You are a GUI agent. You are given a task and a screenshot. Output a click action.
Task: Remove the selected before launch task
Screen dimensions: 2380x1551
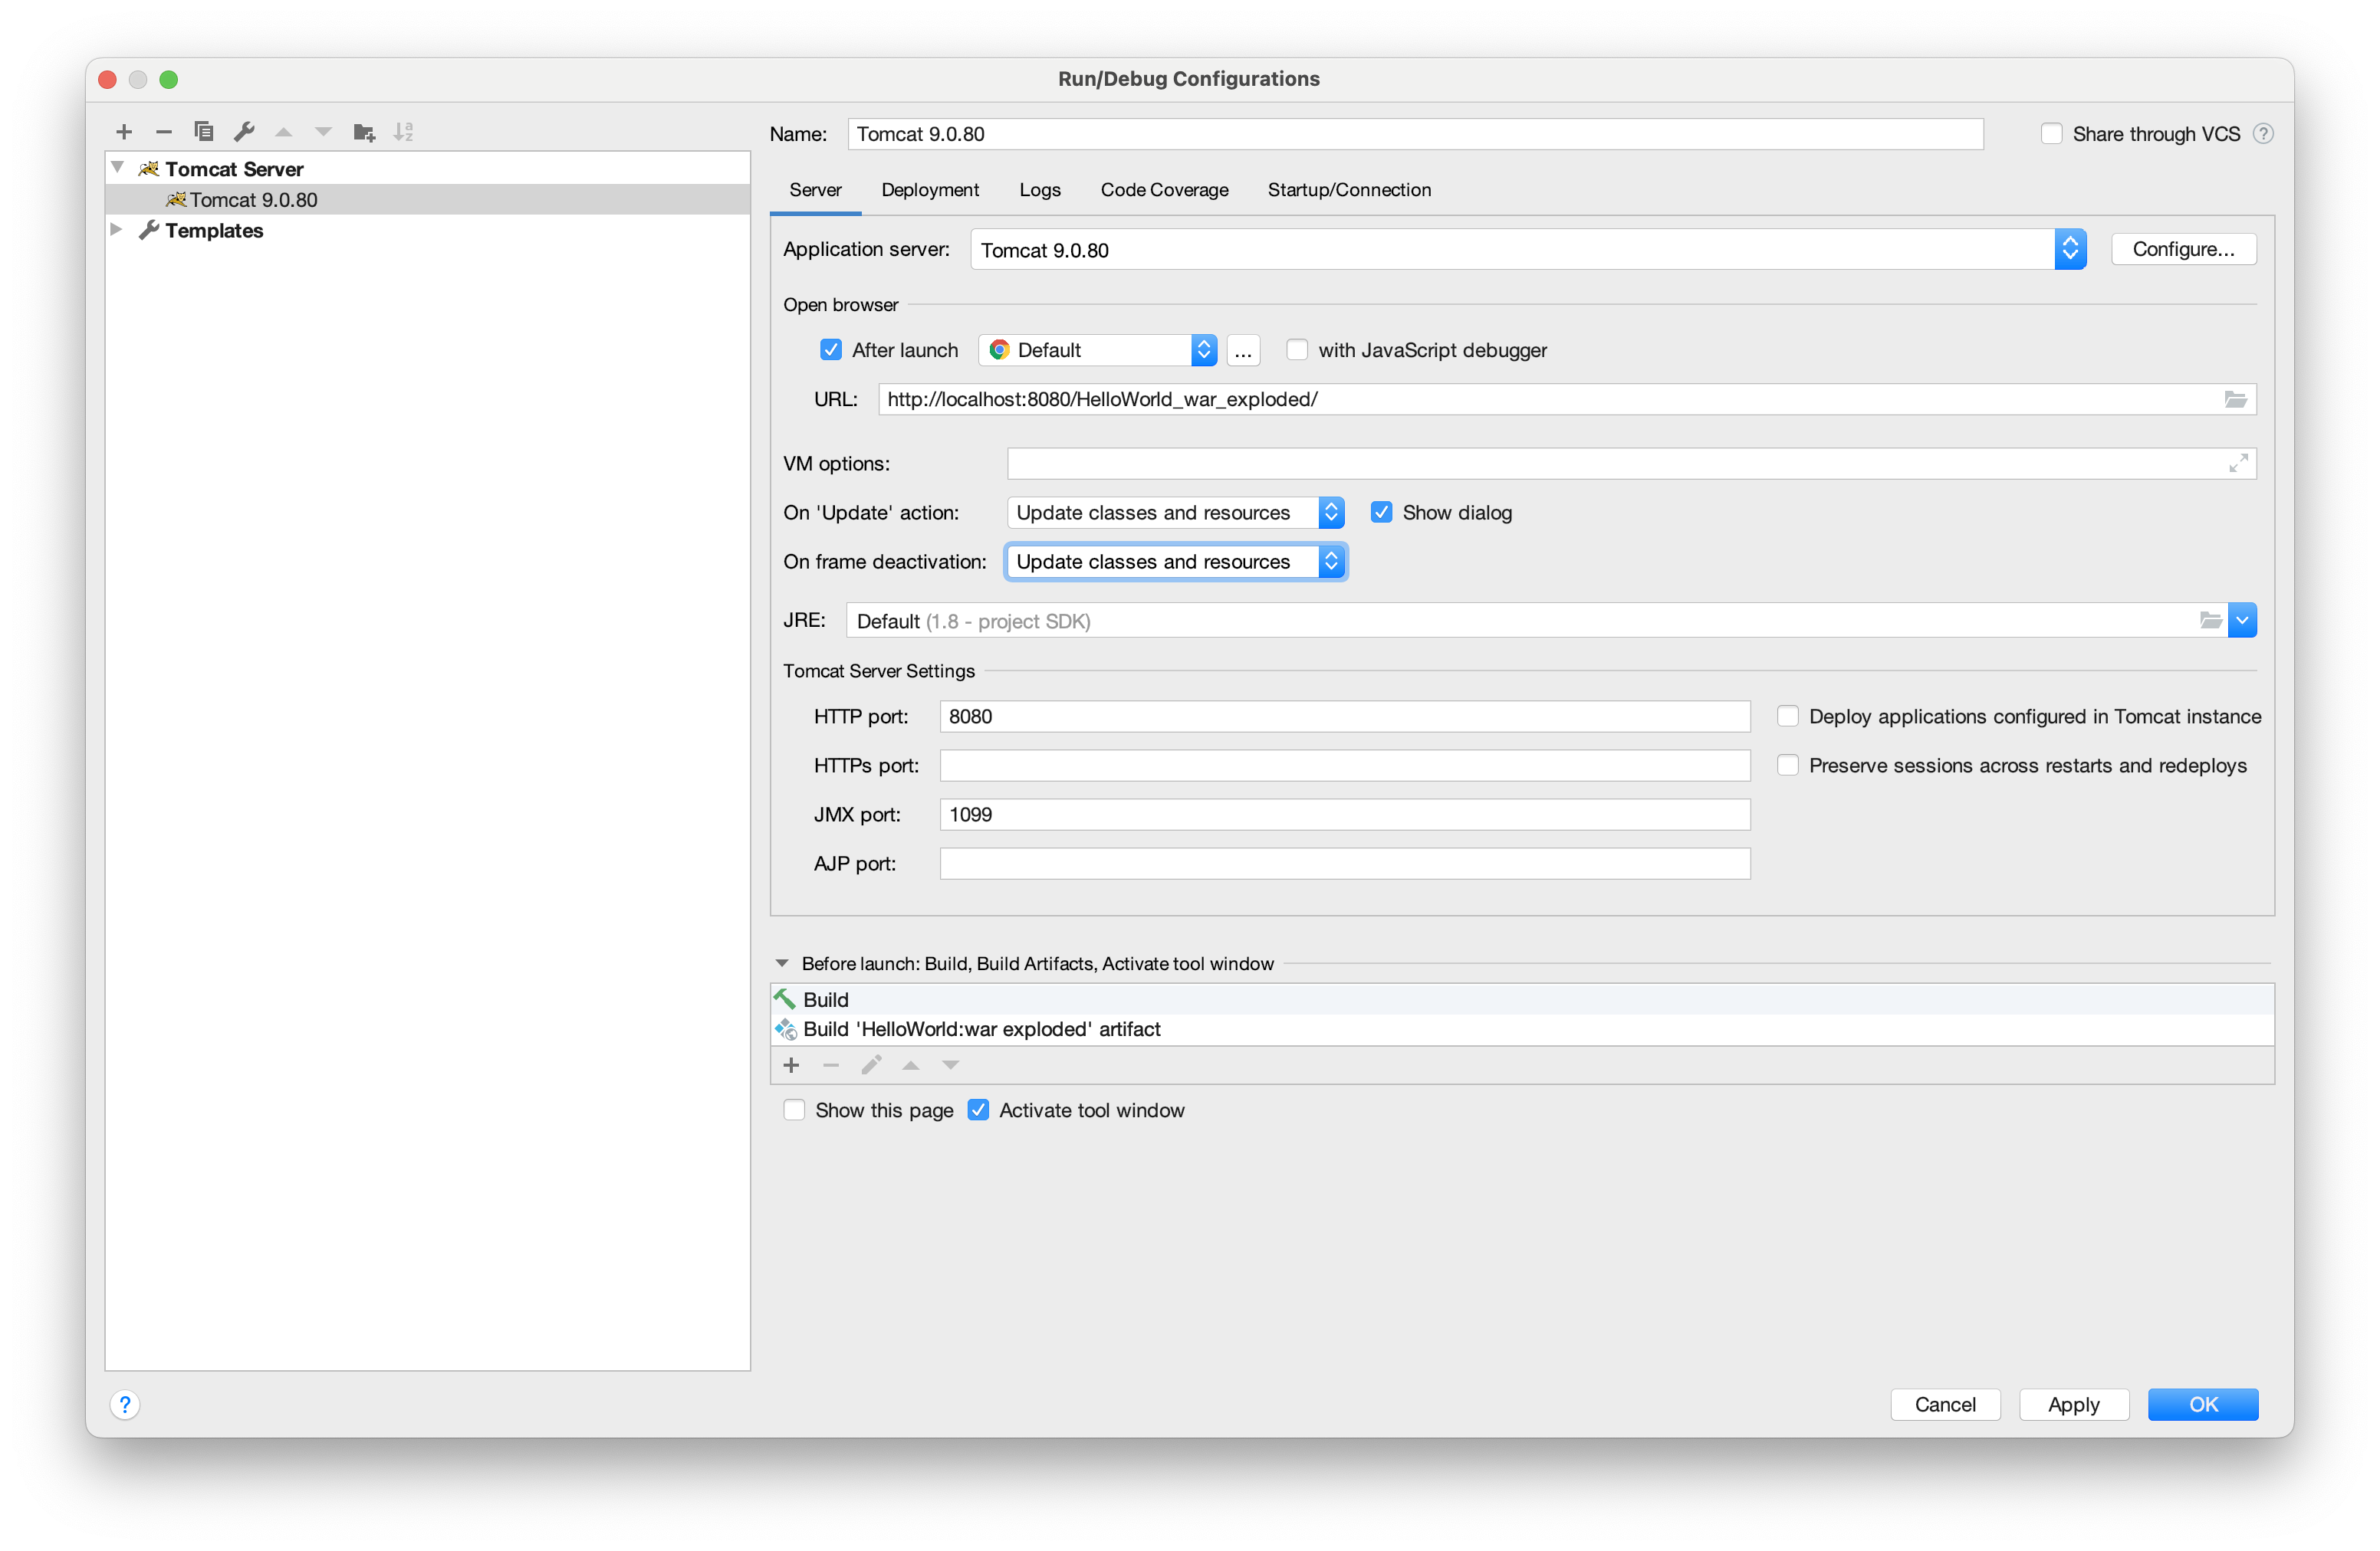pyautogui.click(x=831, y=1065)
